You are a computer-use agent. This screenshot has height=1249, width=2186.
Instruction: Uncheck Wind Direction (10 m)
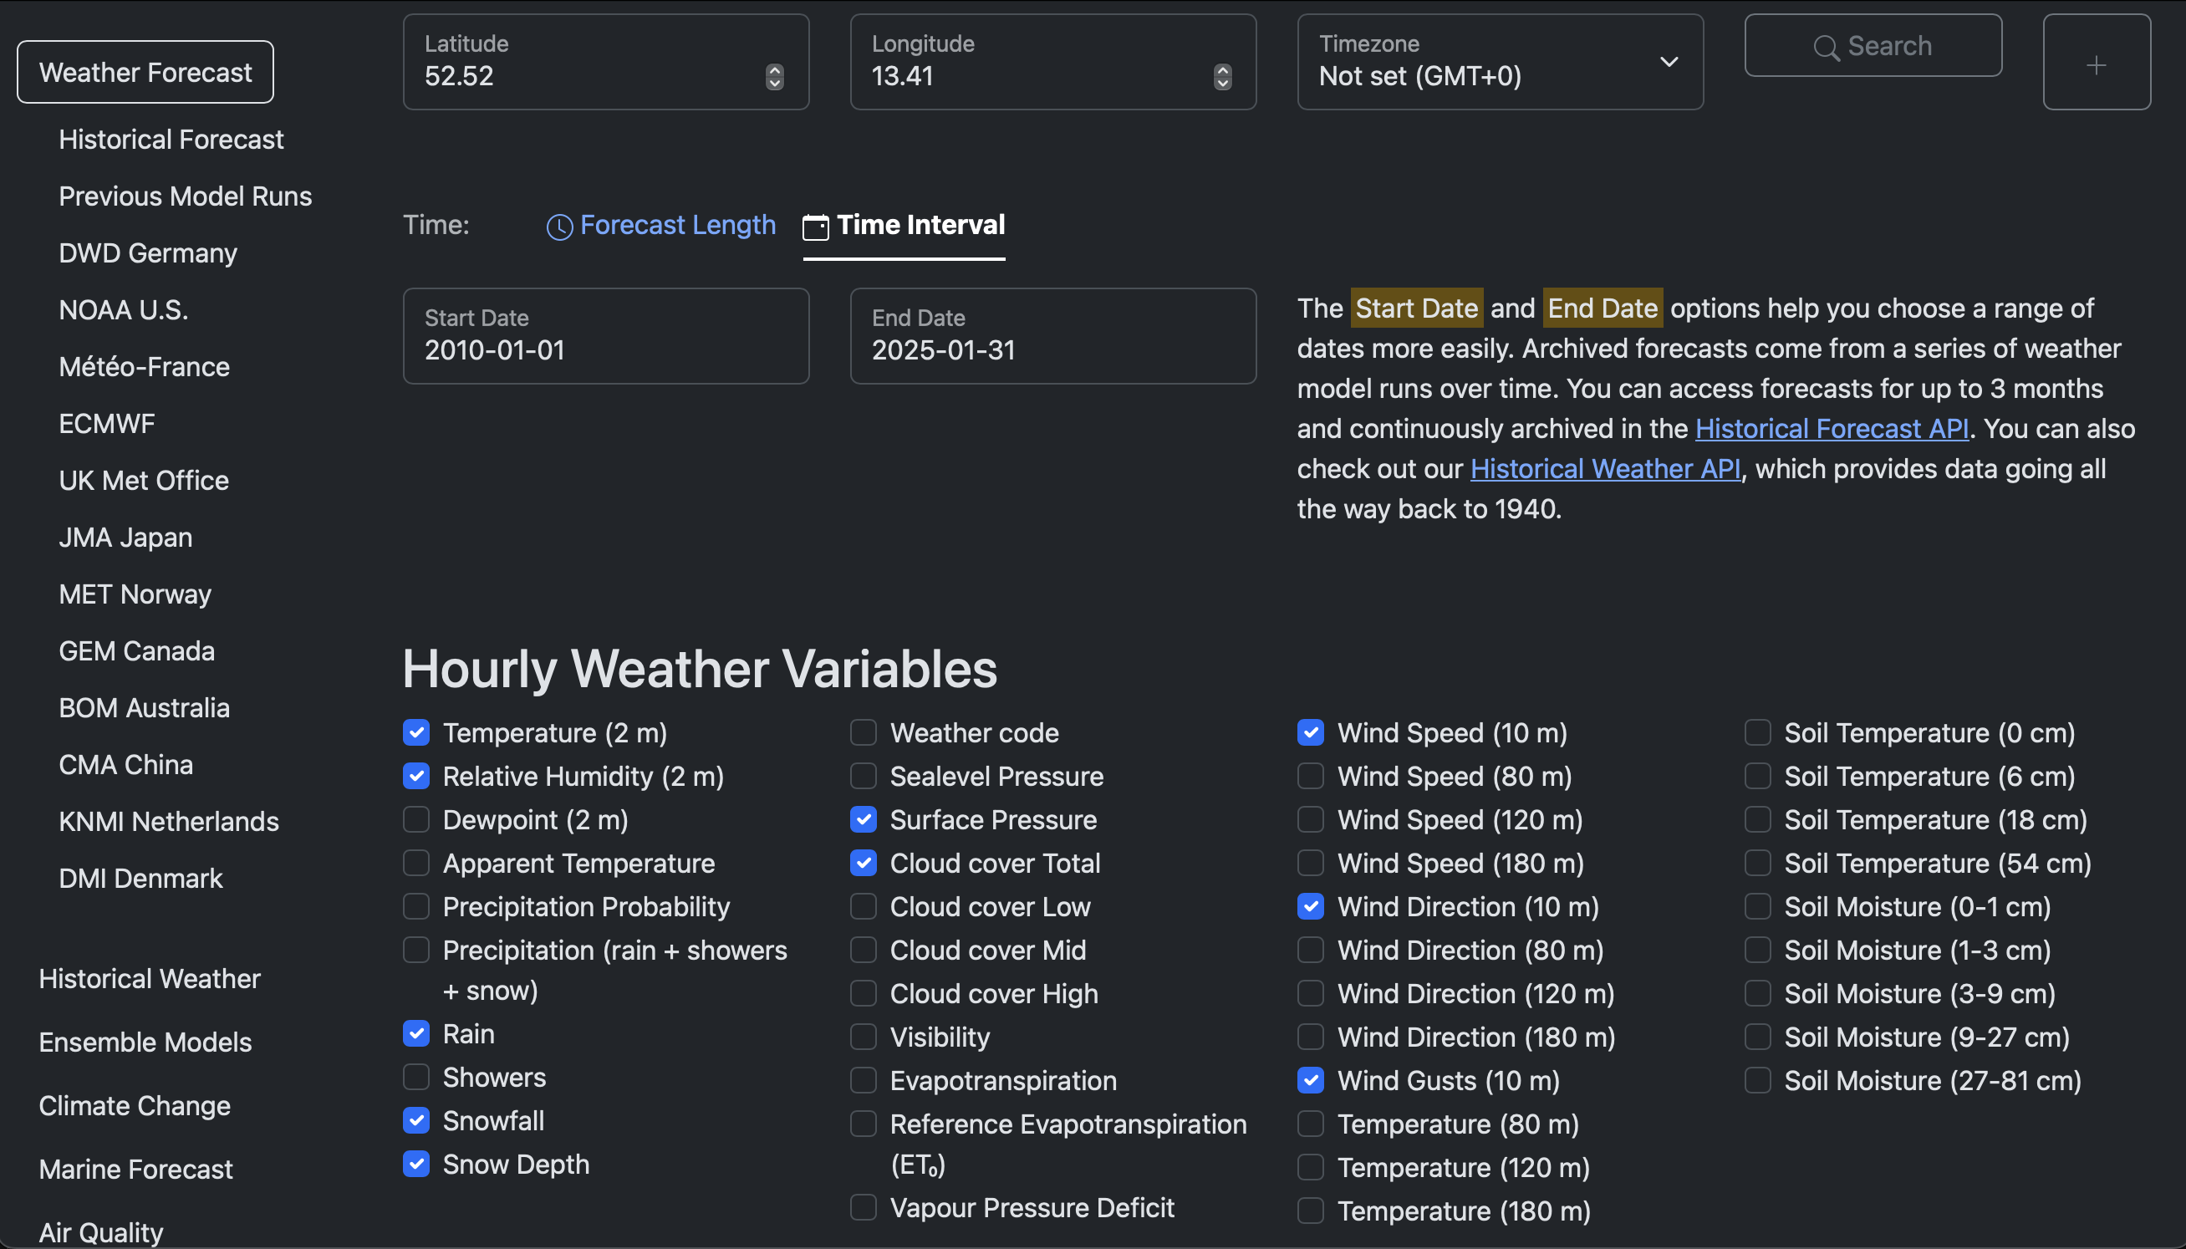point(1311,907)
